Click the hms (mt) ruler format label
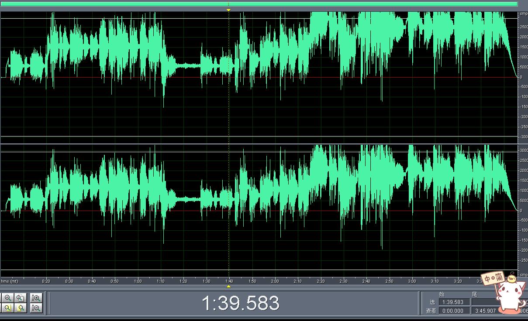This screenshot has height=321, width=528. pyautogui.click(x=10, y=281)
